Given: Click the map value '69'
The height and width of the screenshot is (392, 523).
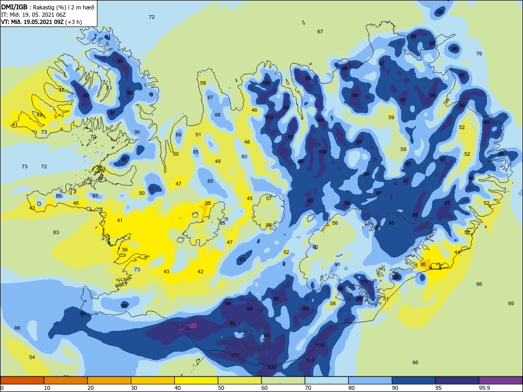Looking at the screenshot, I should [511, 303].
